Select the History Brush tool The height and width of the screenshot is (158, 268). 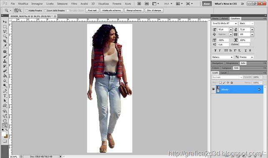click(5, 66)
